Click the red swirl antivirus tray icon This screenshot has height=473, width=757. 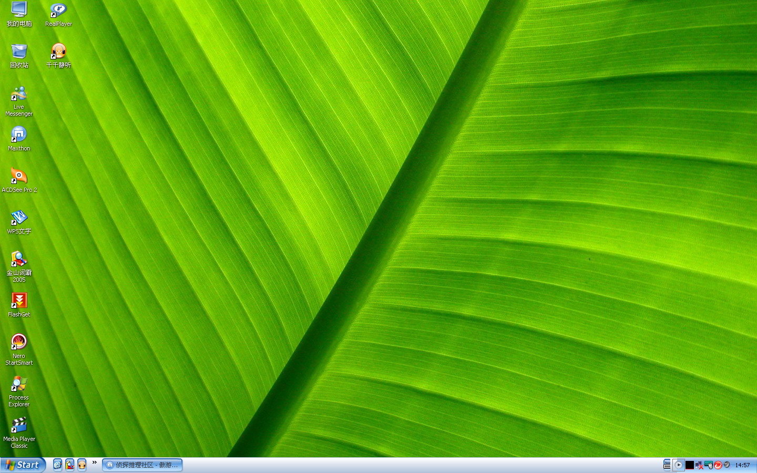[718, 465]
